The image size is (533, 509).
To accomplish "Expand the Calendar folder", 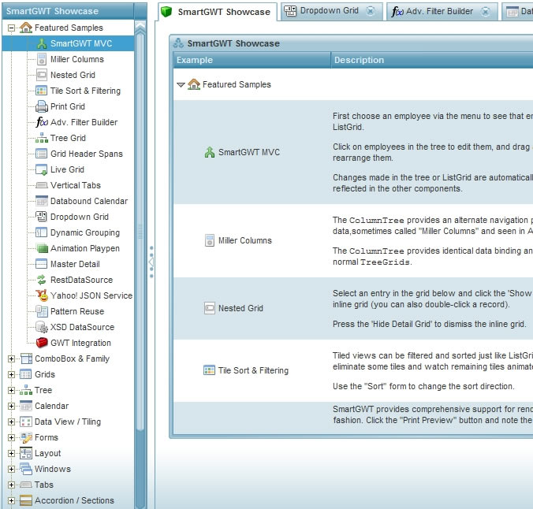I will point(11,406).
